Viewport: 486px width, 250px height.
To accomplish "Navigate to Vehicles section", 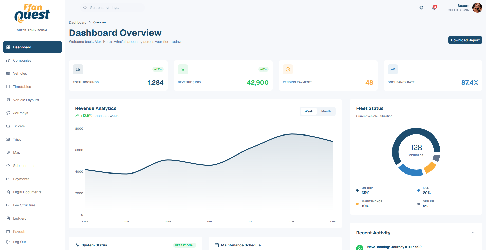I will [x=32, y=73].
